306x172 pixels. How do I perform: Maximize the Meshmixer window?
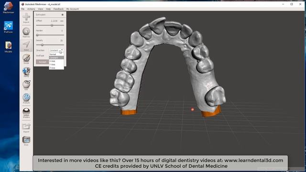[x=292, y=4]
